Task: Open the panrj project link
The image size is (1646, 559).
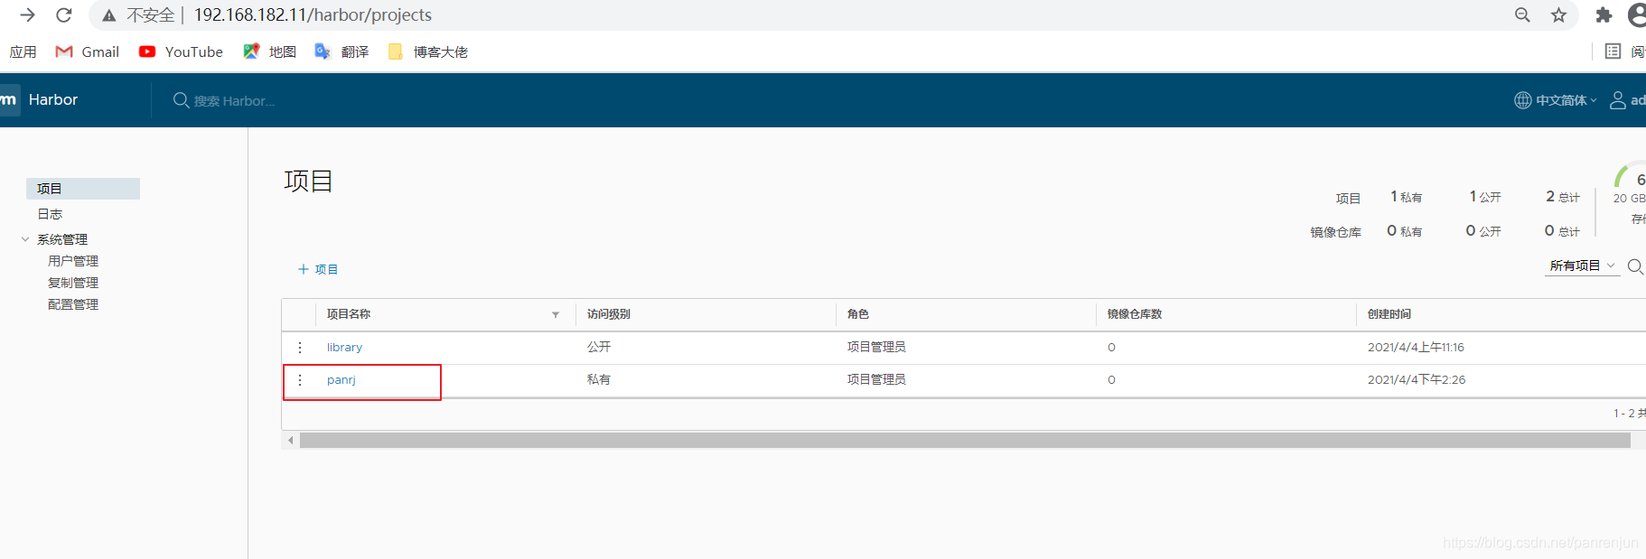Action: tap(341, 379)
